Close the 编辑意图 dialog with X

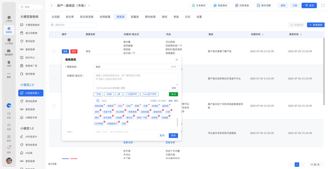[176, 60]
